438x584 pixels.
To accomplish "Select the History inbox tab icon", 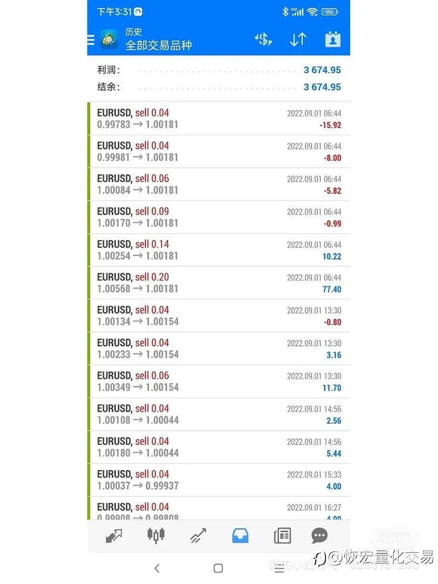I will 240,536.
